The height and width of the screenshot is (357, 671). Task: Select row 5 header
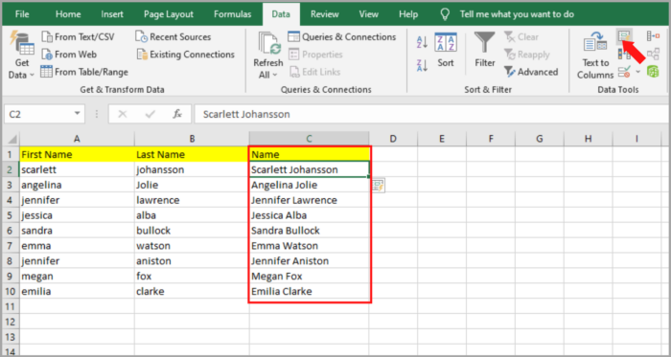11,215
